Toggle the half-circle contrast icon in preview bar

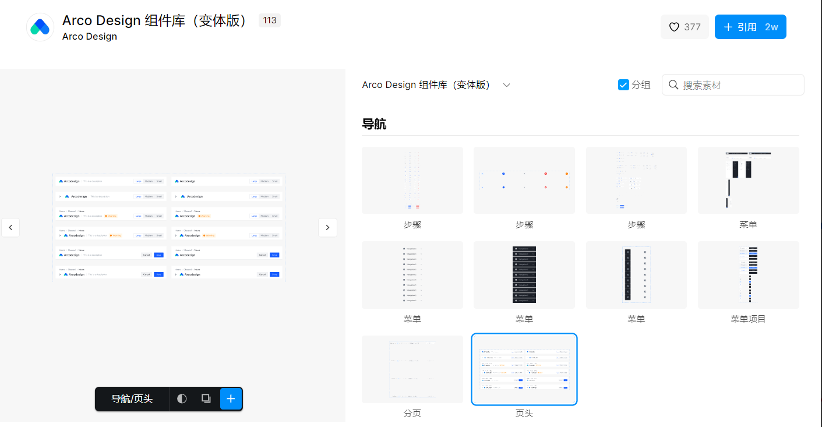[x=182, y=398]
